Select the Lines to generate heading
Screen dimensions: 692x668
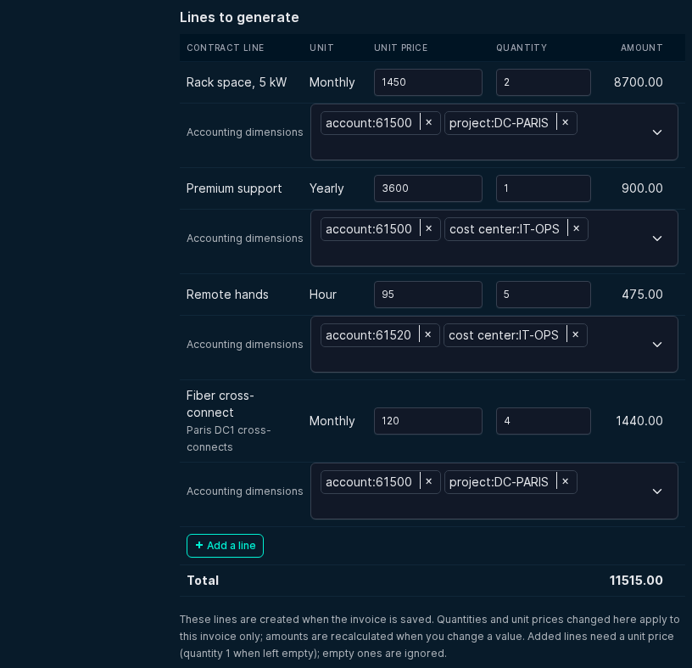coord(239,17)
